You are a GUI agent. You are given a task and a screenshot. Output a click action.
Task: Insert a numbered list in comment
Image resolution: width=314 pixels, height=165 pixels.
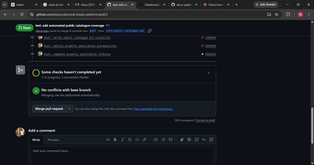(156, 140)
